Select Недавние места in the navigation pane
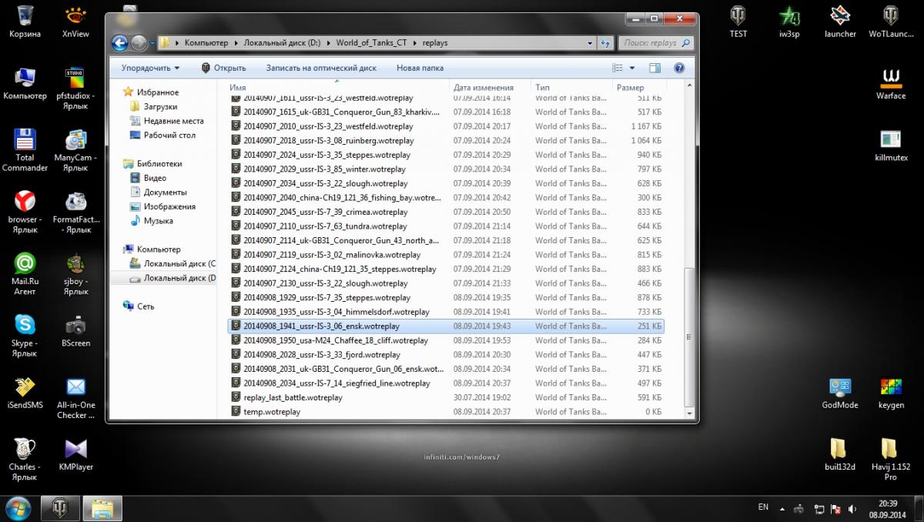 173,121
